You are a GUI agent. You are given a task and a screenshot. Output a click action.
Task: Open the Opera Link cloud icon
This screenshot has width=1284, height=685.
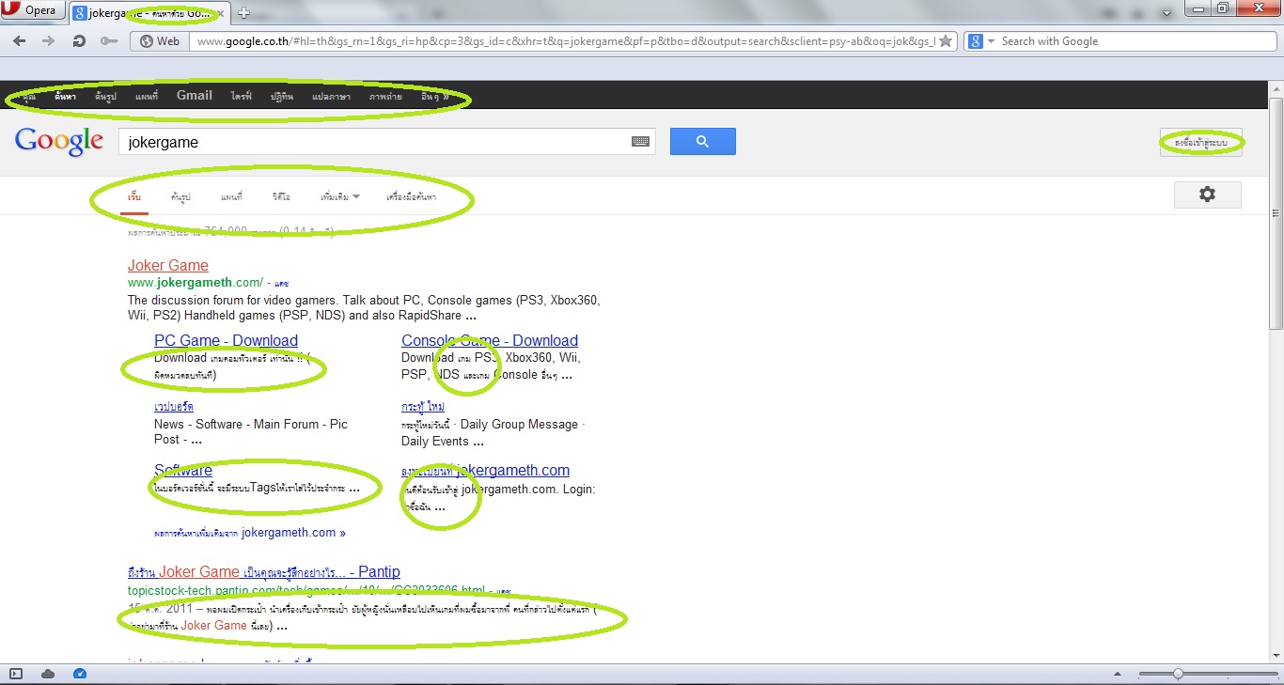tap(48, 674)
